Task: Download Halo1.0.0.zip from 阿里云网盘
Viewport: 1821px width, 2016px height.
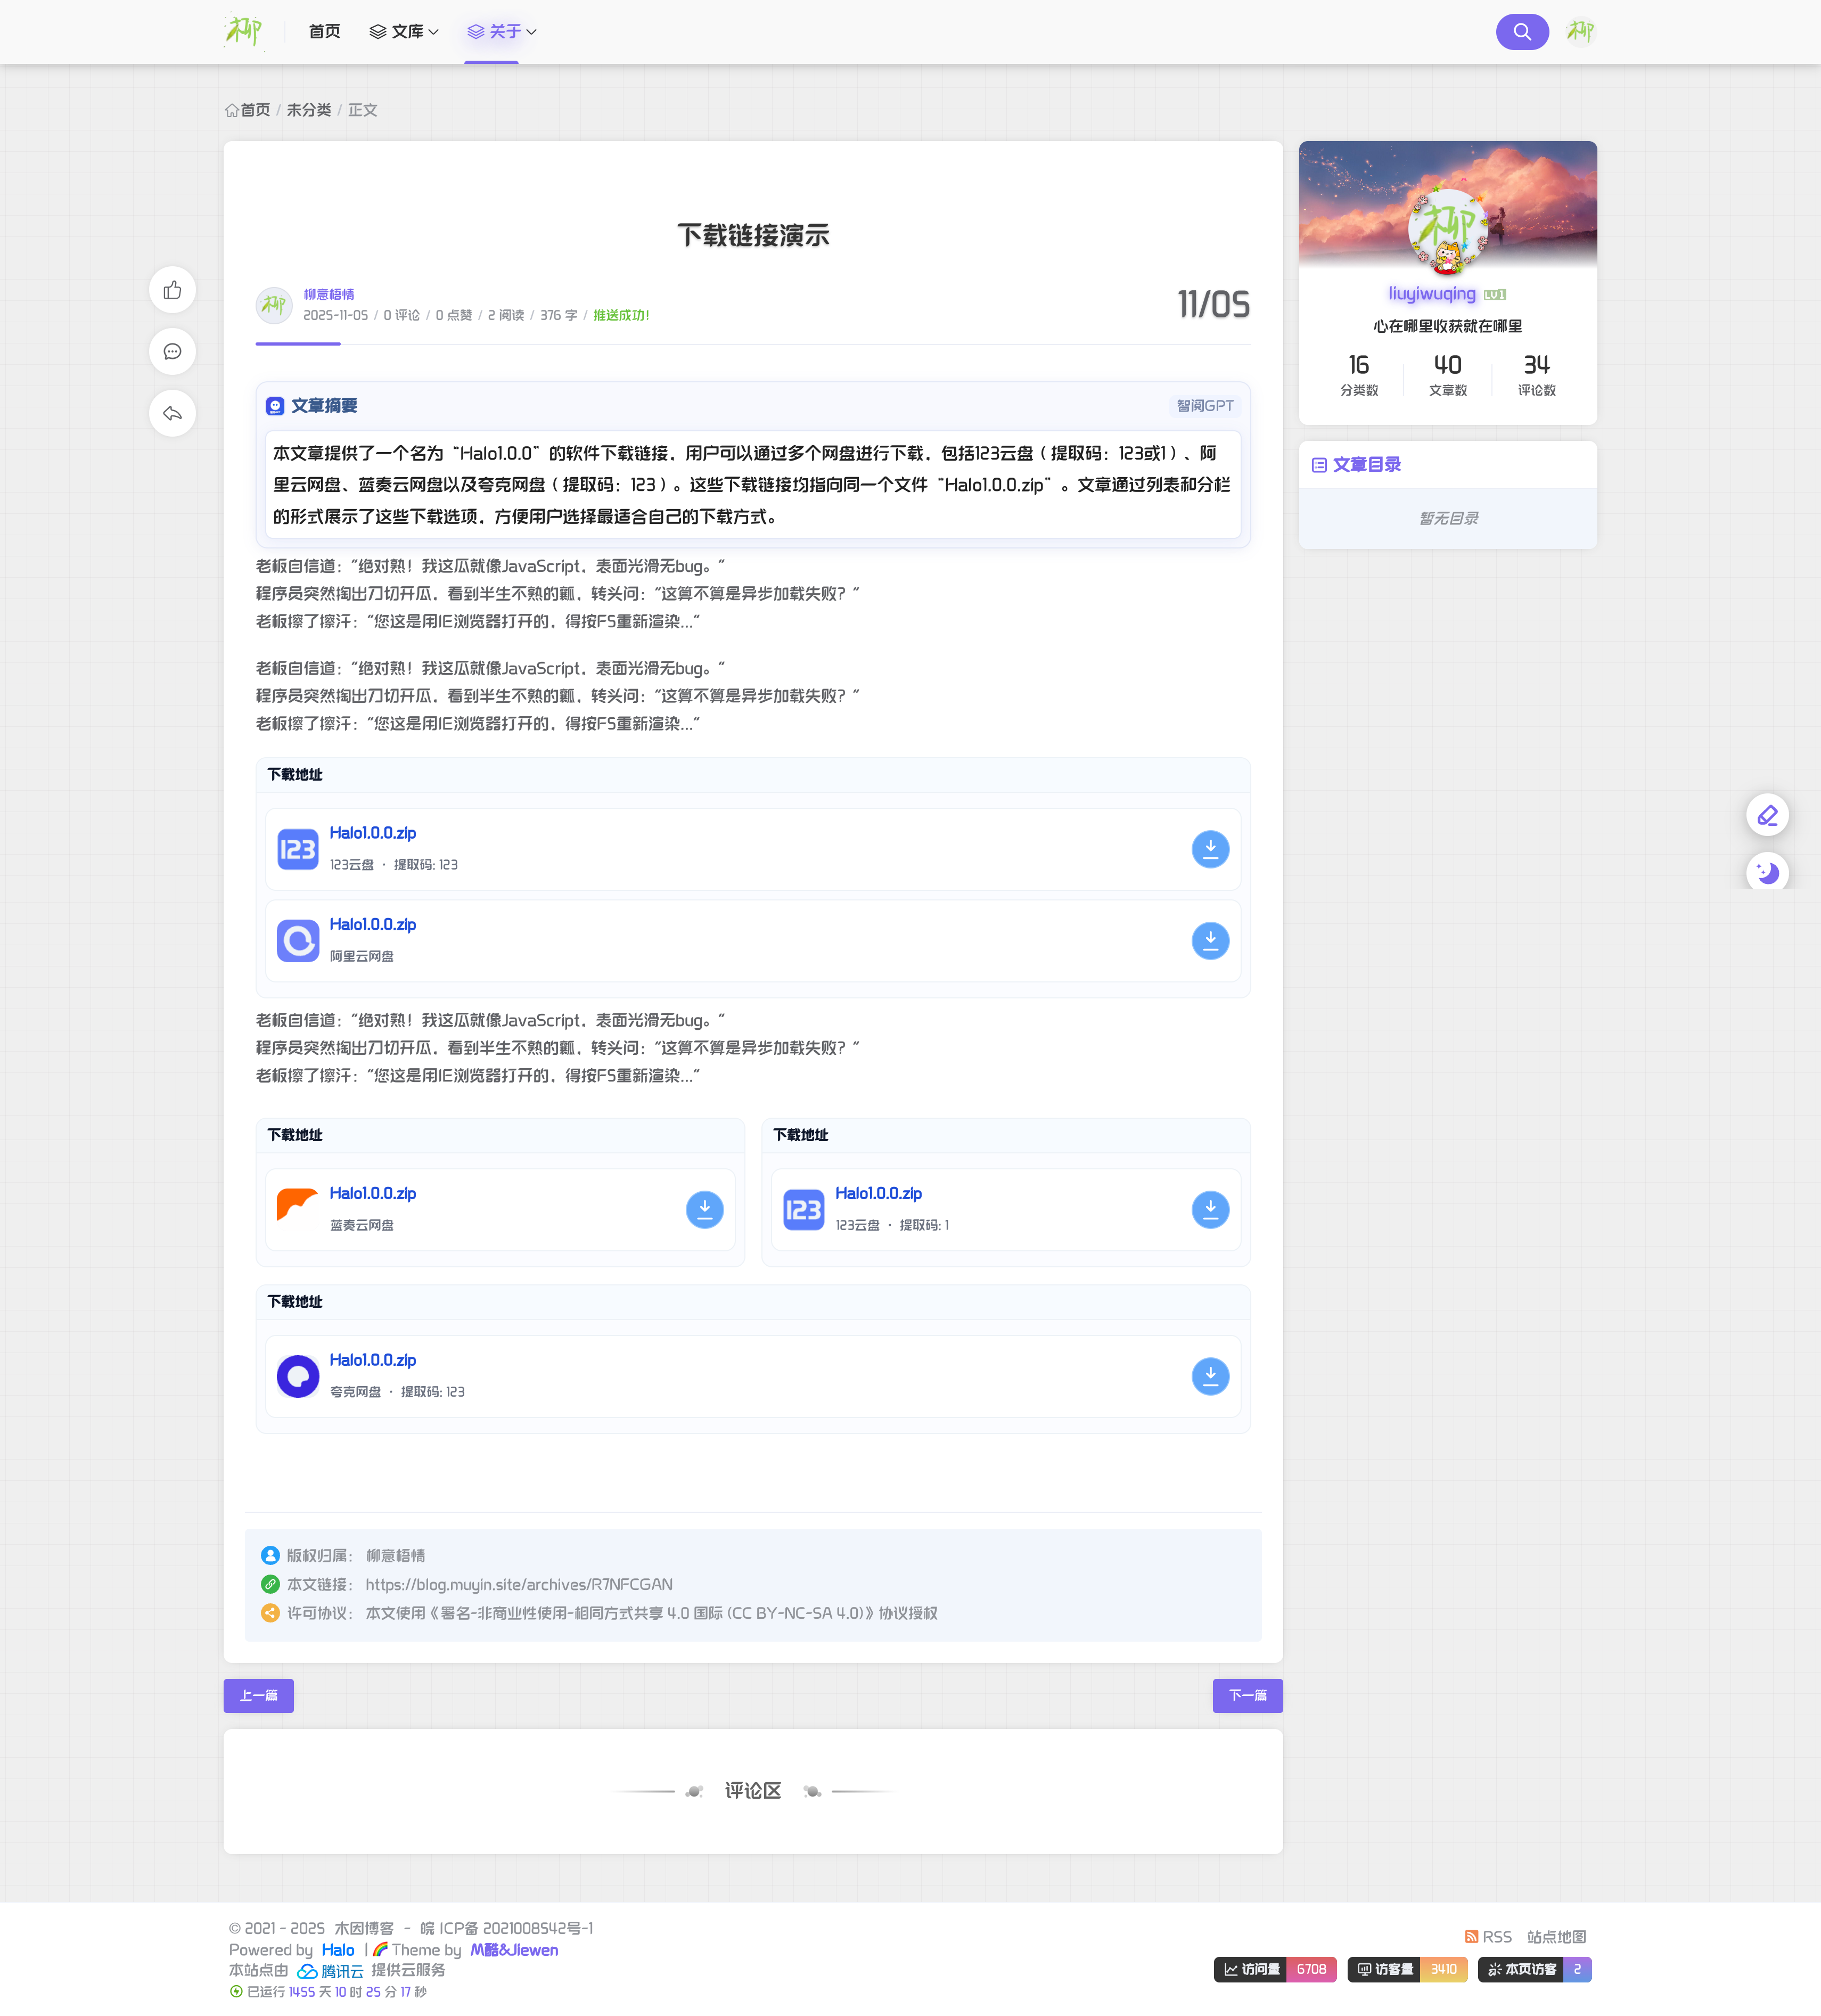Action: pos(1209,941)
